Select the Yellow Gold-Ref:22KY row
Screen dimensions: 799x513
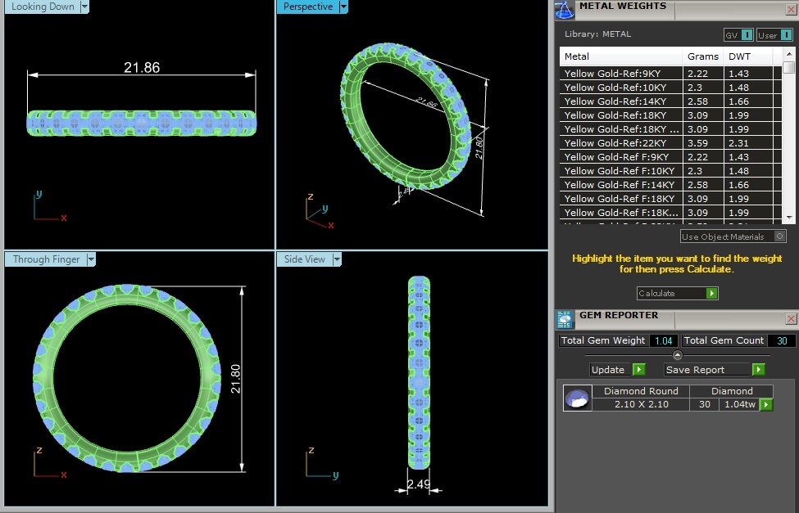point(621,143)
